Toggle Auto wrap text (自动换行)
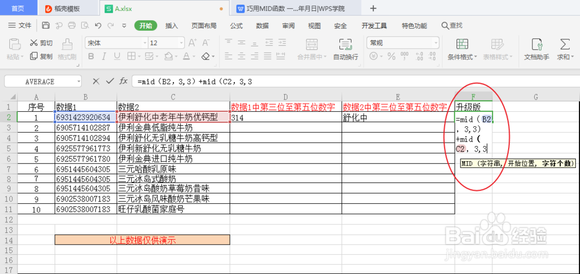The width and height of the screenshot is (580, 274). [346, 49]
